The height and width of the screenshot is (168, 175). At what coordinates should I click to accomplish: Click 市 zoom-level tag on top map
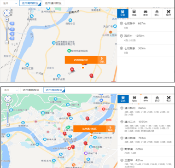coord(12,29)
